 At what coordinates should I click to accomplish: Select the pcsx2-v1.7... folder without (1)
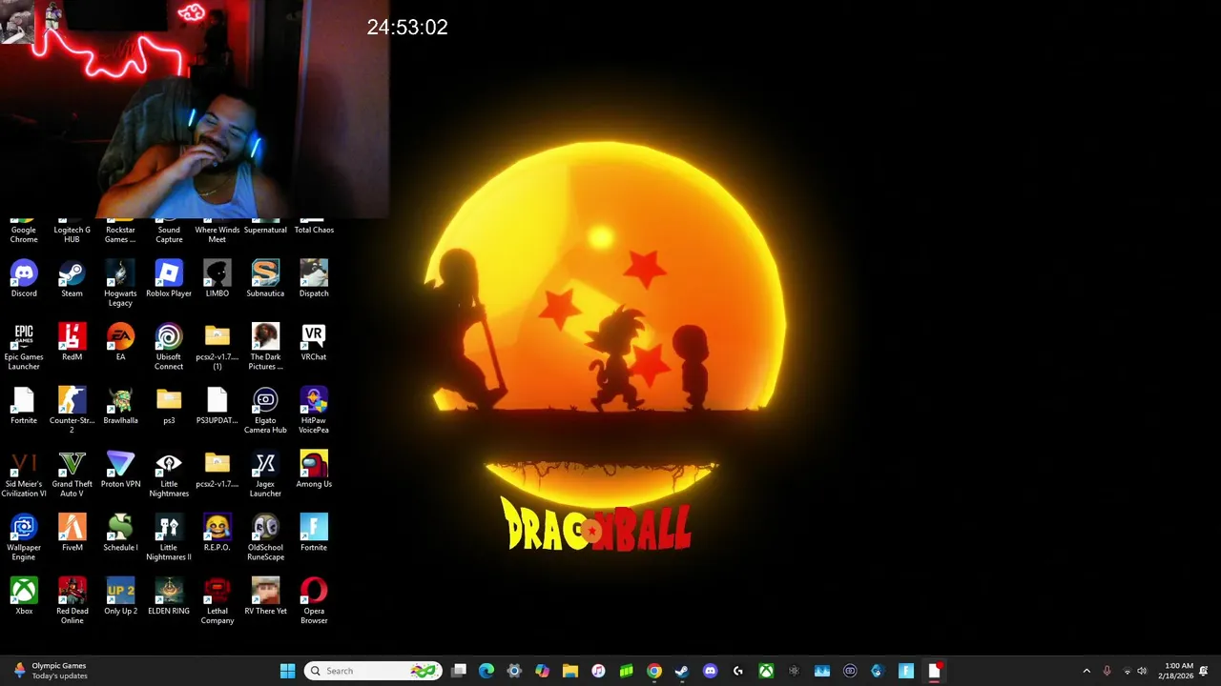[217, 470]
